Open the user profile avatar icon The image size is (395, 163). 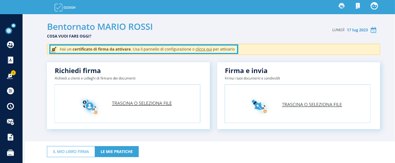click(374, 6)
